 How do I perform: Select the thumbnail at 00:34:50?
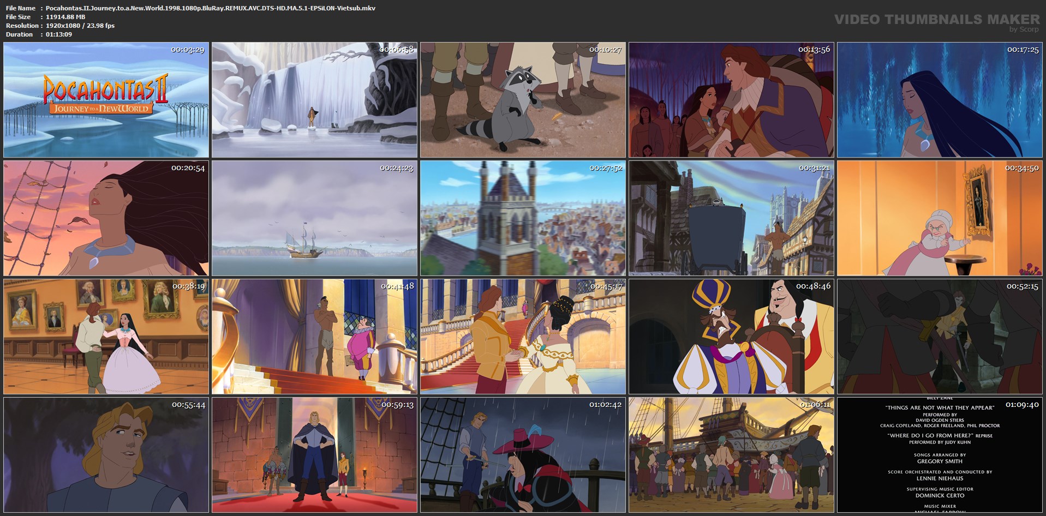click(x=940, y=218)
